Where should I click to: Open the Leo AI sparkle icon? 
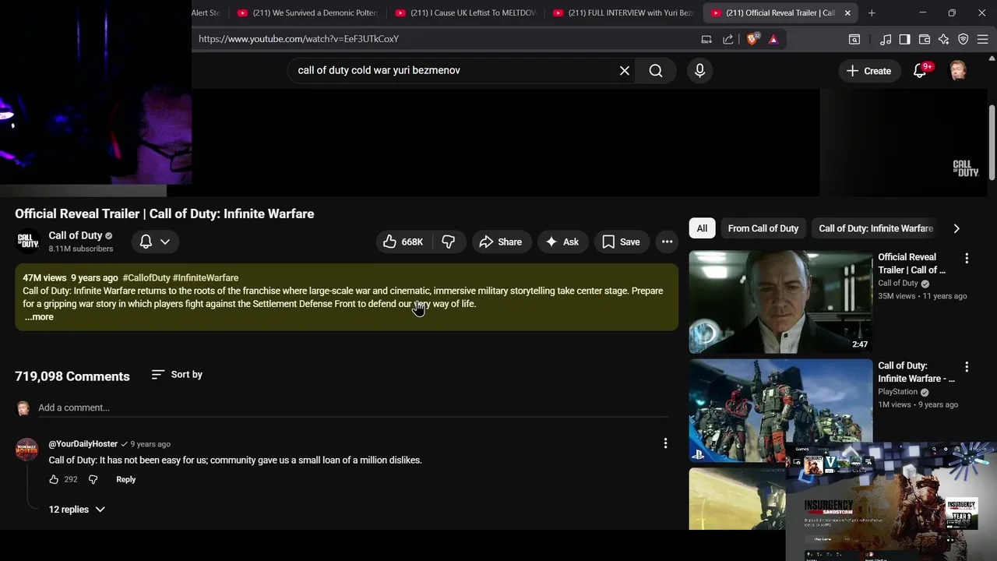944,39
